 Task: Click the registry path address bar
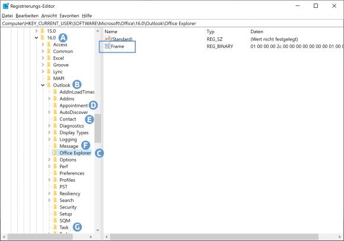coord(172,24)
